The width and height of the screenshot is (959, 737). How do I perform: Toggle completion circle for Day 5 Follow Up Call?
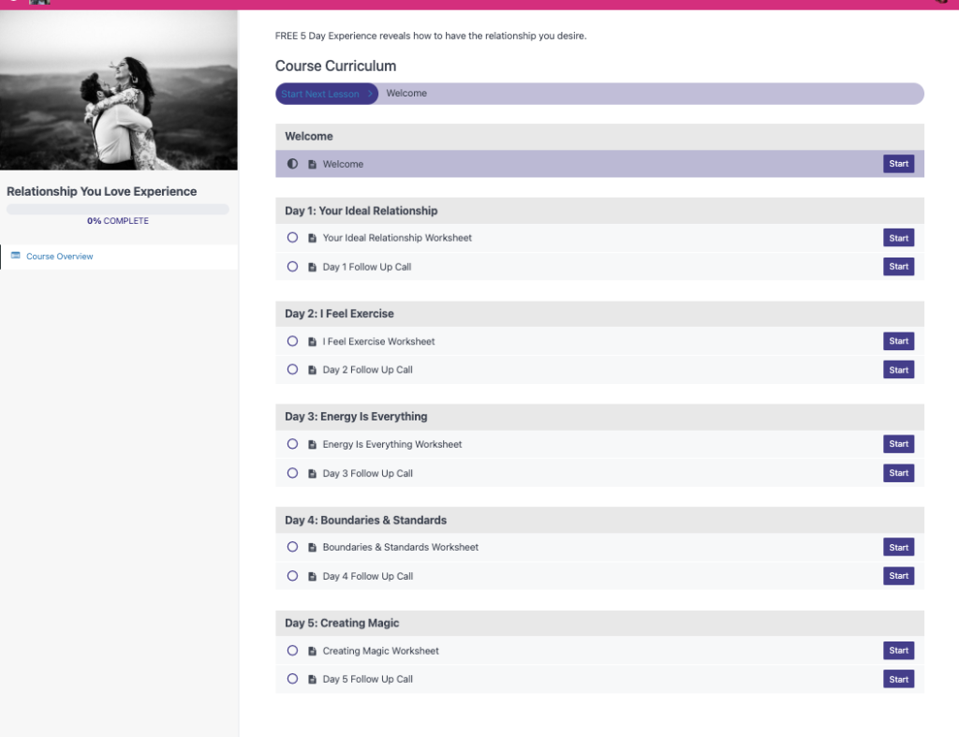[292, 679]
